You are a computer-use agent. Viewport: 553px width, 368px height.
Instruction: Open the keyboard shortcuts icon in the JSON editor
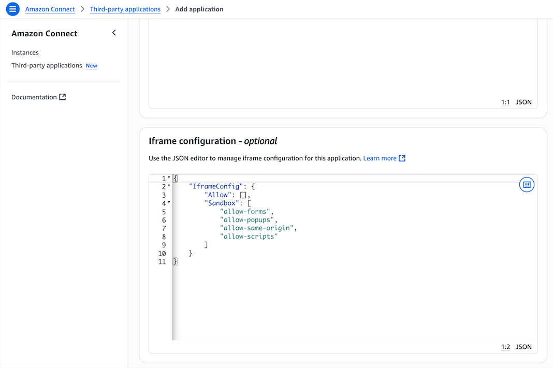point(527,184)
